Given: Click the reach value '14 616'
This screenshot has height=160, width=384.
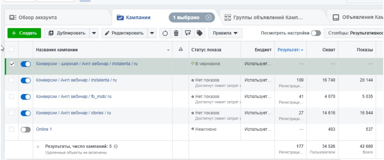Looking at the screenshot, I should [x=329, y=113].
